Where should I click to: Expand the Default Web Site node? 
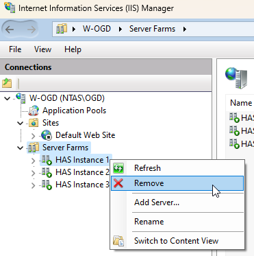tap(34, 136)
